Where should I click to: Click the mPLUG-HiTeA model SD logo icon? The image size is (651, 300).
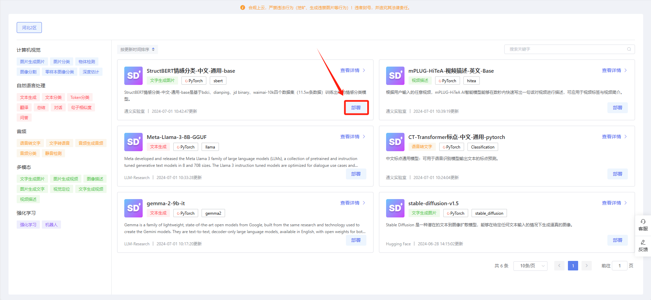(395, 76)
